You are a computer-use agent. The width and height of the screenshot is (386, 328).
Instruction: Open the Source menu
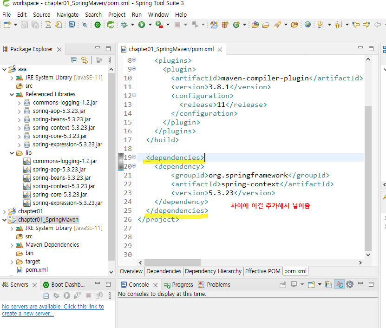tap(42, 15)
